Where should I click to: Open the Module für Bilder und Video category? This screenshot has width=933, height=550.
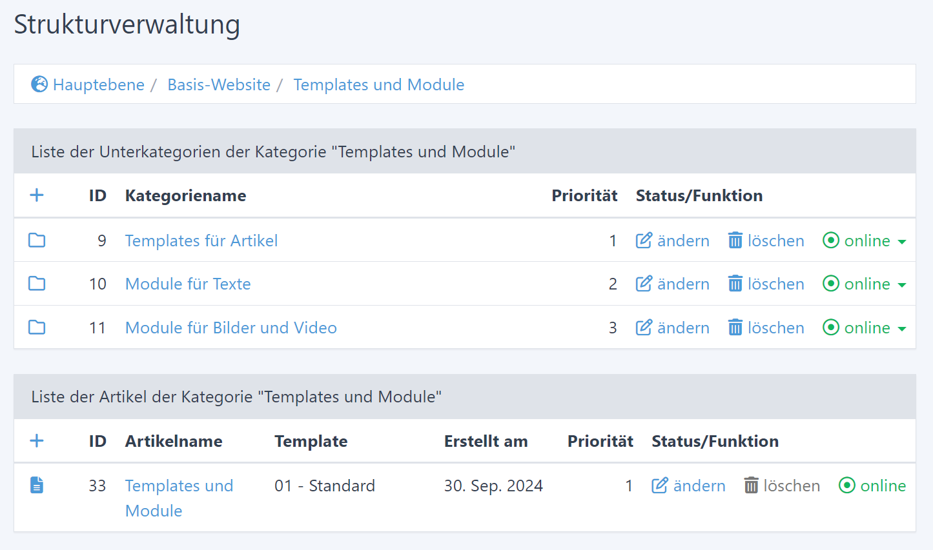click(231, 328)
